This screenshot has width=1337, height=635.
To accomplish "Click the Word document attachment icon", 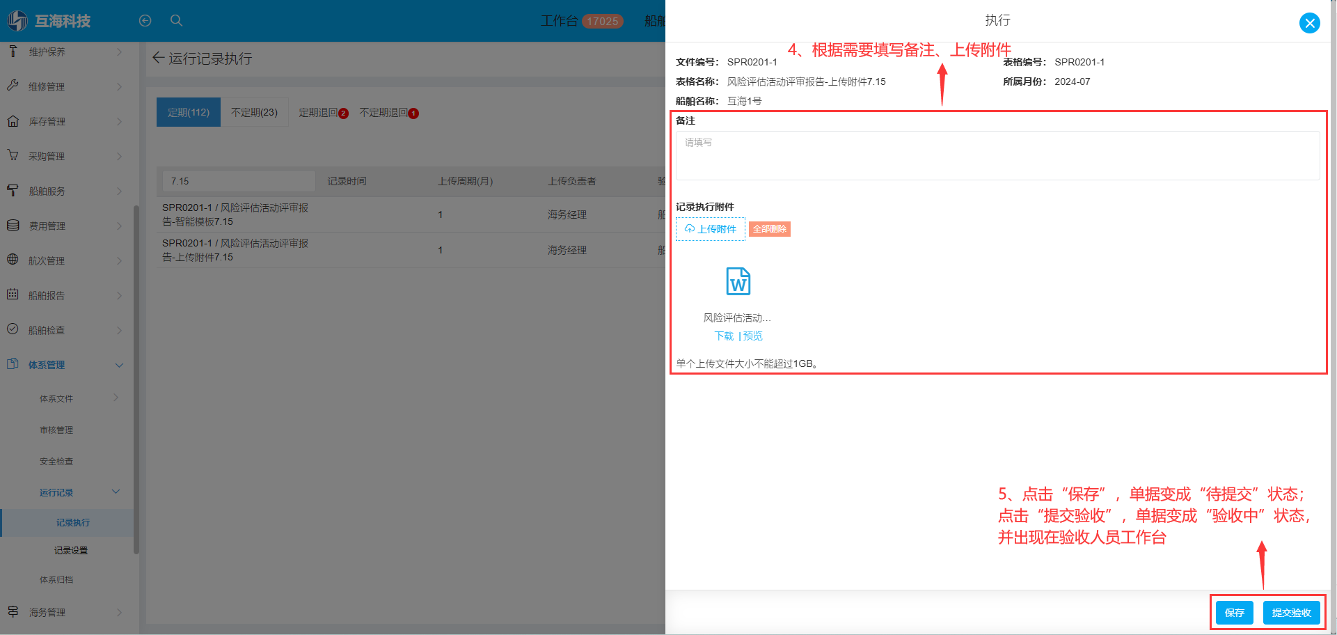I will (738, 281).
